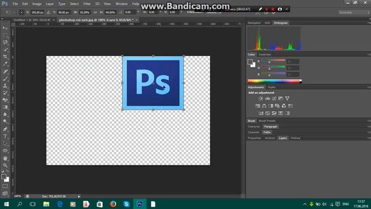Add a Curves adjustment
This screenshot has height=209, width=371.
pyautogui.click(x=274, y=98)
